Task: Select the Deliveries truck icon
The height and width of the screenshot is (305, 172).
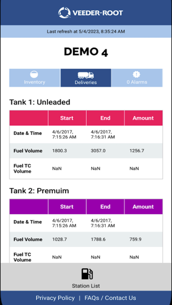Action: (86, 75)
